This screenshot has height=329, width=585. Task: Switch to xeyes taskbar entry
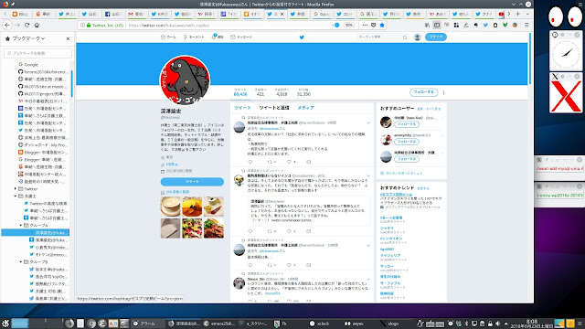[x=354, y=324]
